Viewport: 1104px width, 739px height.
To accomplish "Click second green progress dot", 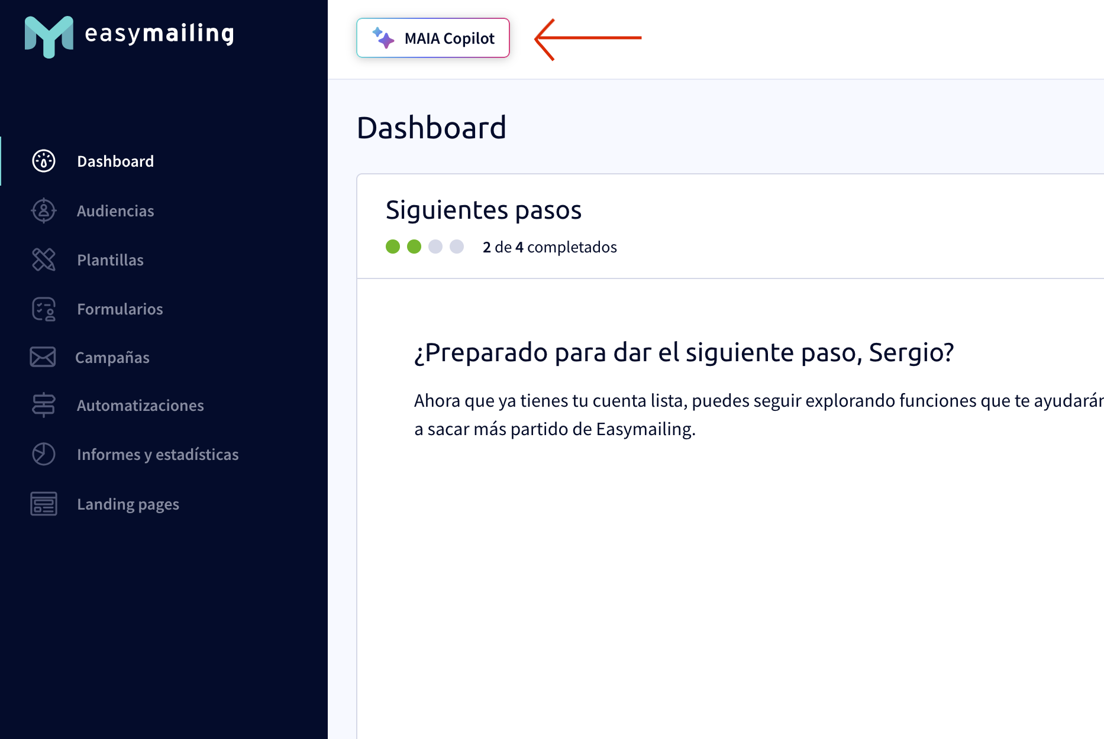I will 414,247.
